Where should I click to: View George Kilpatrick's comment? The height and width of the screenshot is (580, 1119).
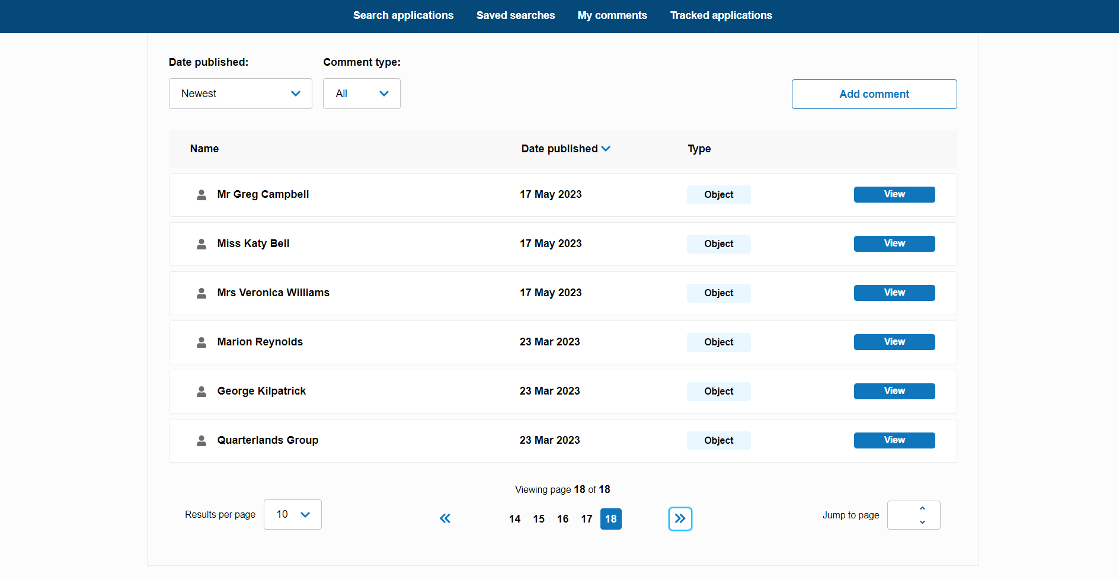point(894,391)
